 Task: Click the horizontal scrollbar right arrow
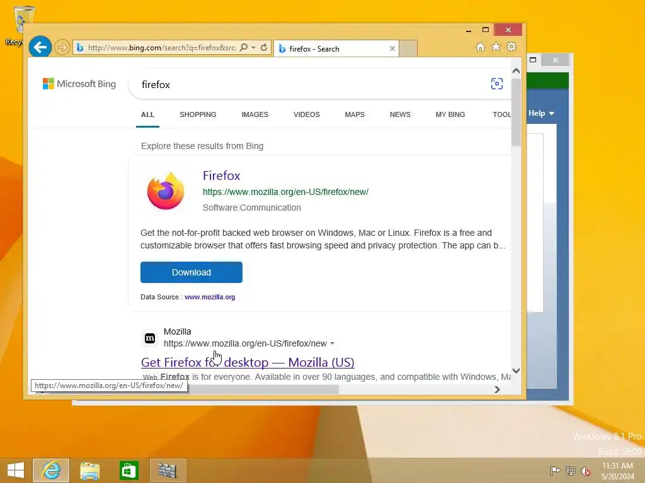tap(497, 389)
